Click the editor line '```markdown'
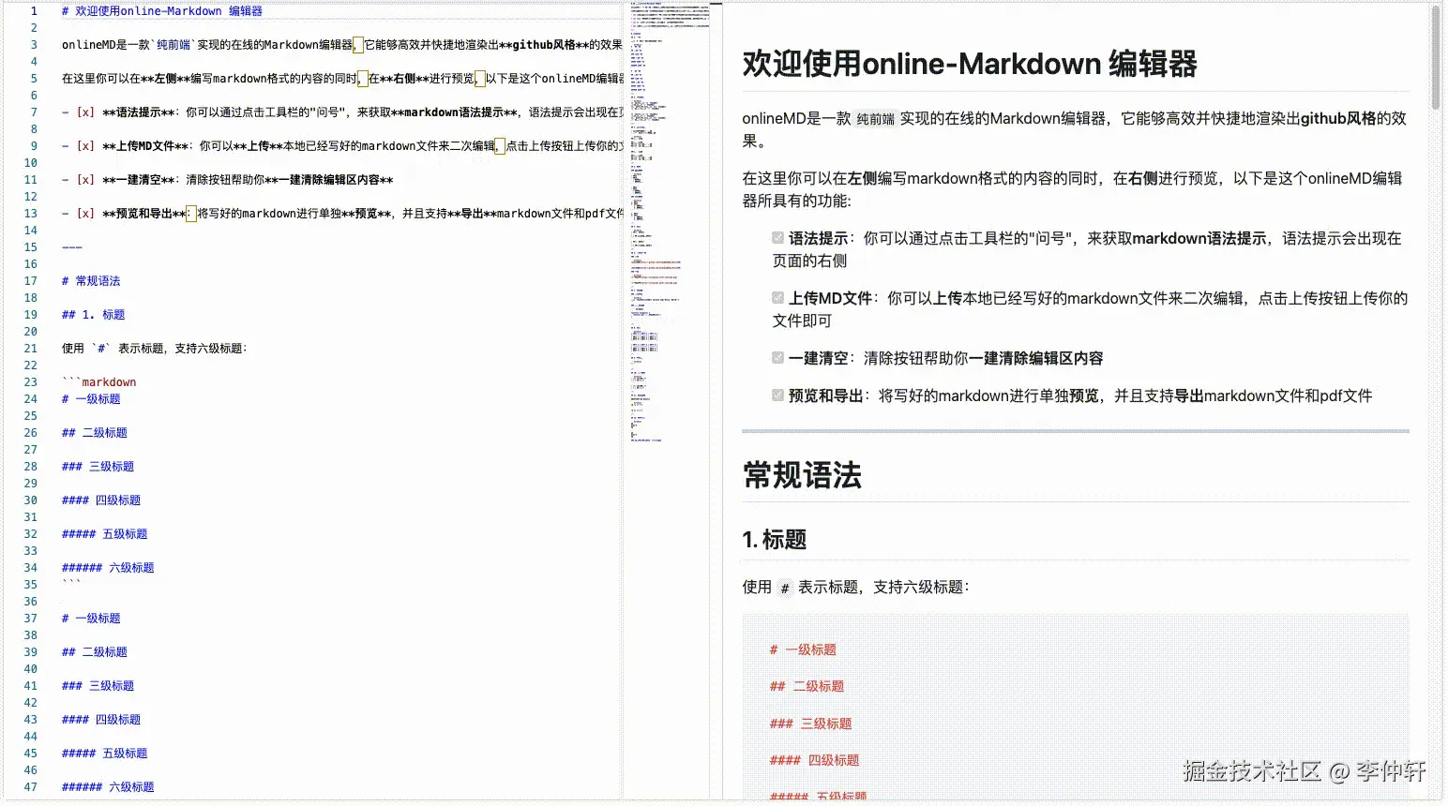The width and height of the screenshot is (1448, 806). (99, 382)
